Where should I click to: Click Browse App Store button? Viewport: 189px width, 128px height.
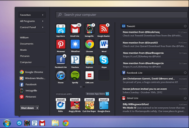click(x=97, y=94)
